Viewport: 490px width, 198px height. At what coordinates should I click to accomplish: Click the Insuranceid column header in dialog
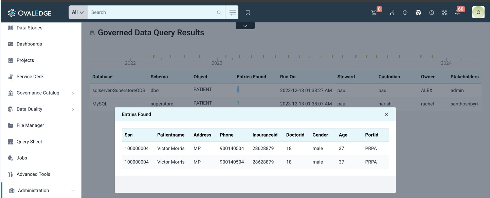click(265, 135)
